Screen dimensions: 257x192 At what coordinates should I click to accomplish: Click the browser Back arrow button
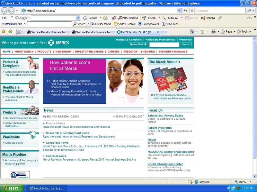point(4,11)
